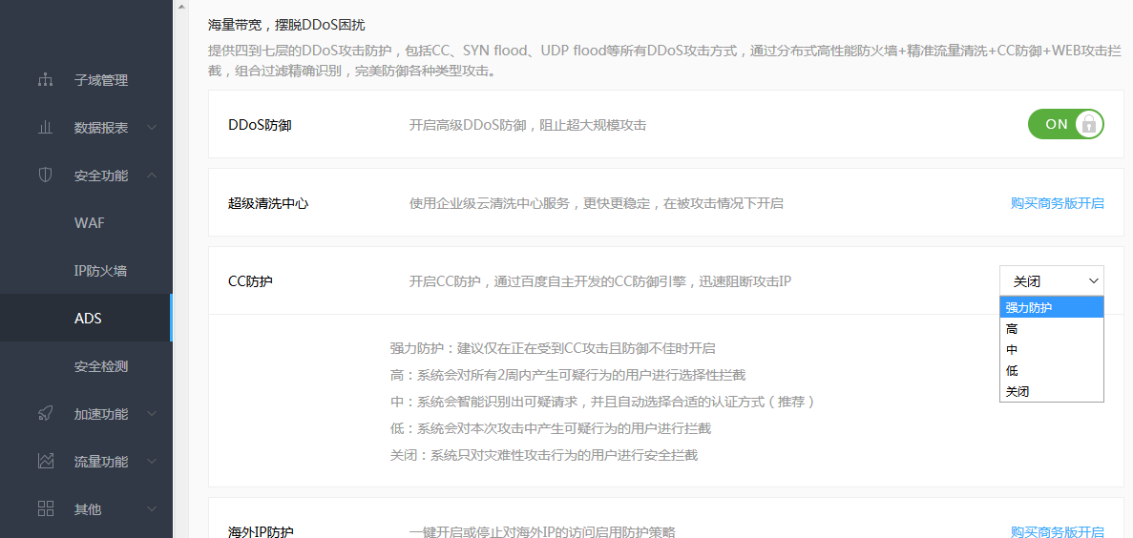Click the 子域管理 sitemap icon
Viewport: 1133px width, 538px height.
point(45,80)
